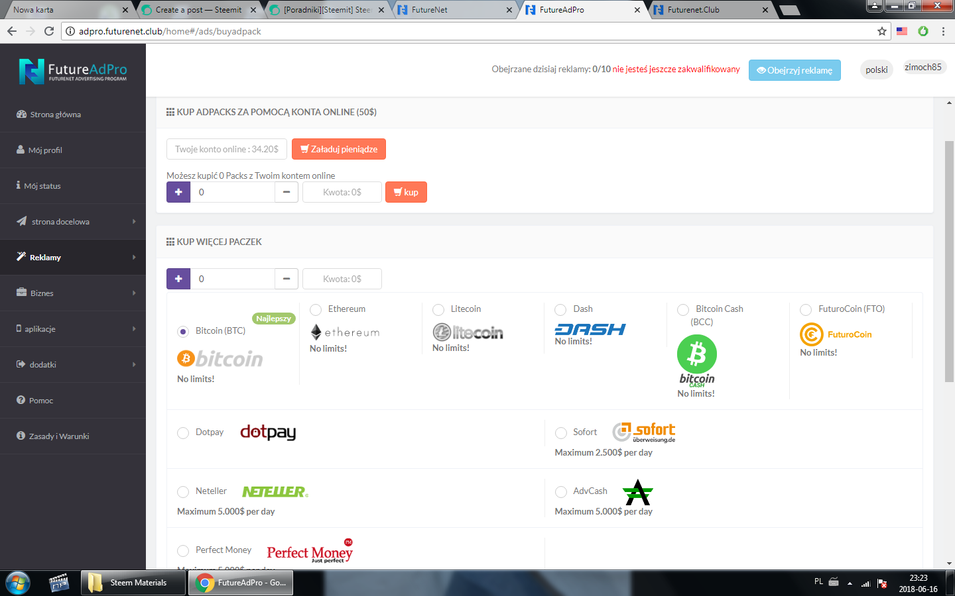Image resolution: width=955 pixels, height=596 pixels.
Task: Click the Biznes briefcase icon
Action: (x=21, y=293)
